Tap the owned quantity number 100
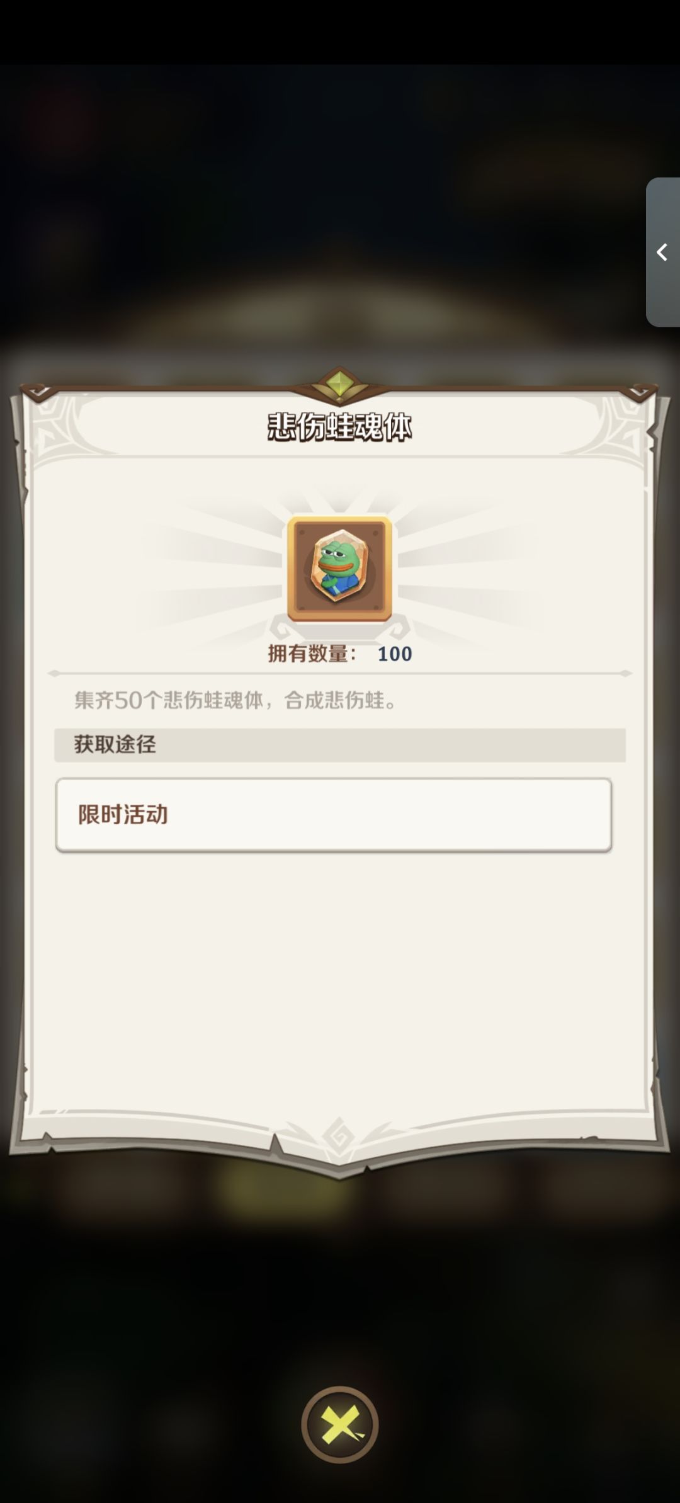Image resolution: width=680 pixels, height=1503 pixels. (x=395, y=654)
